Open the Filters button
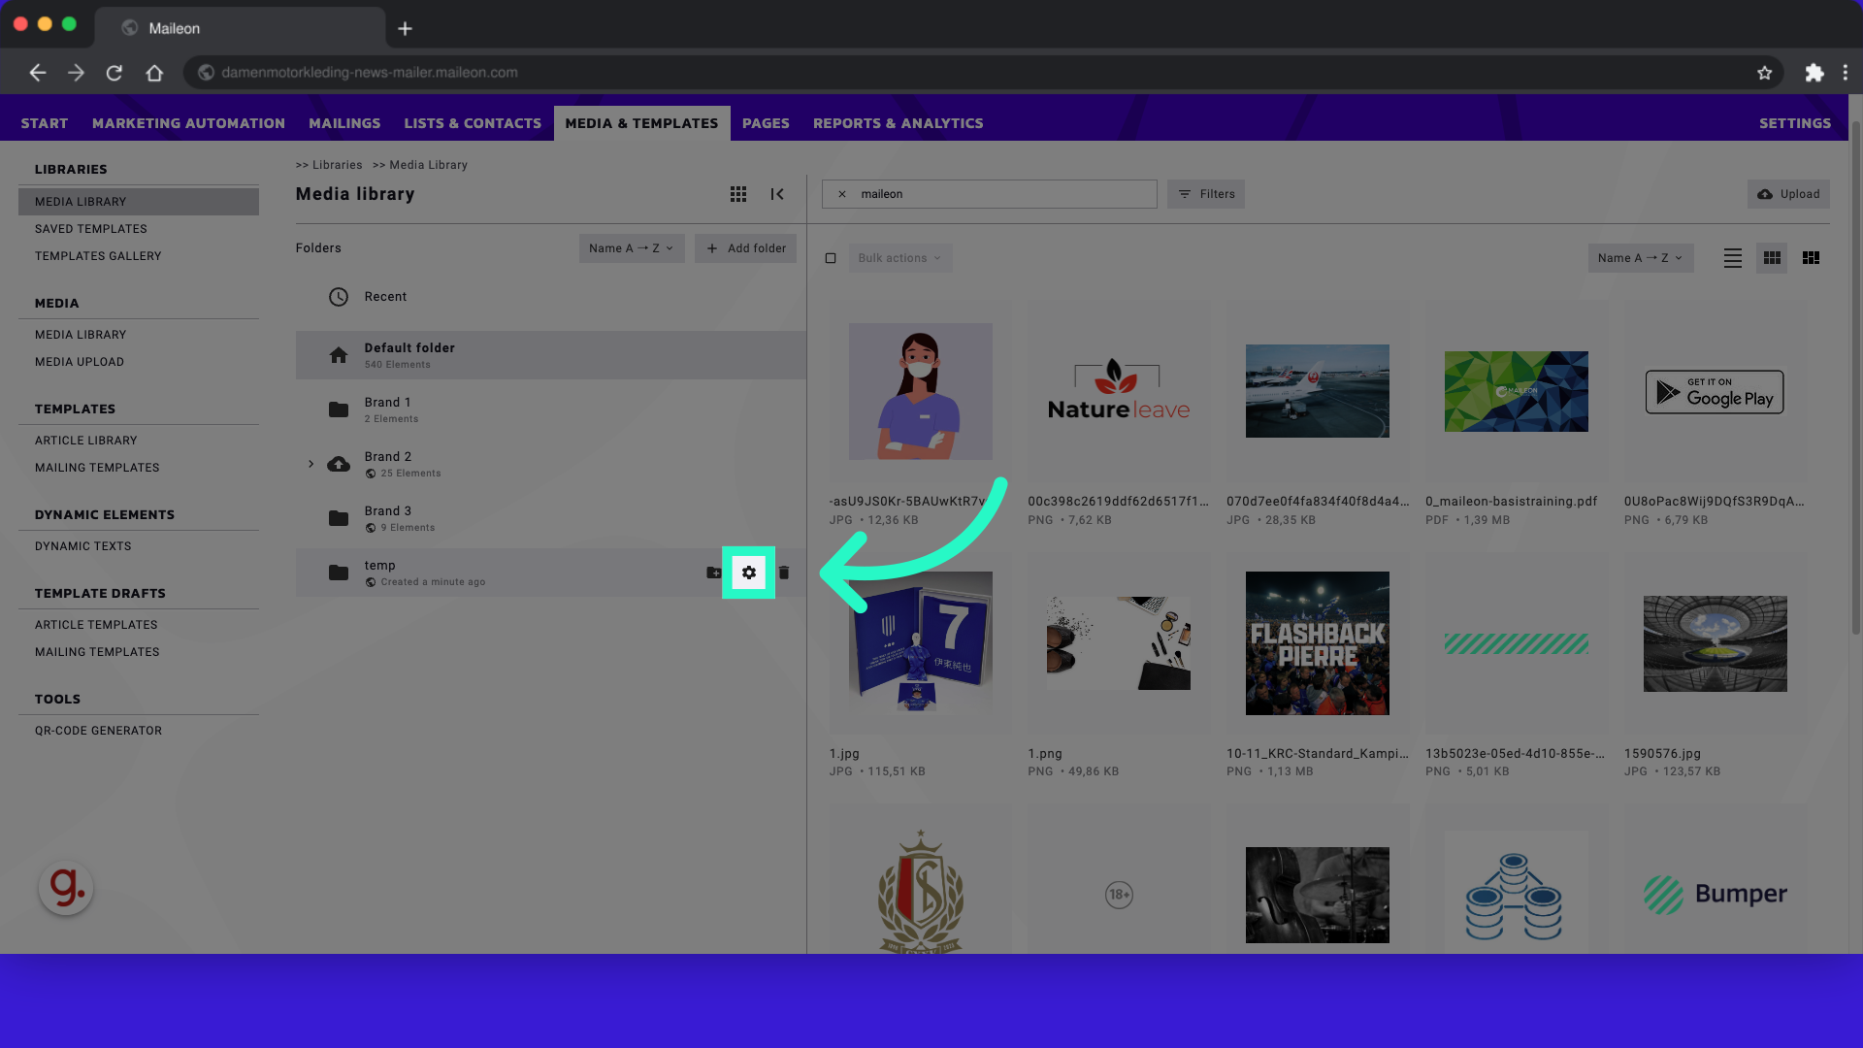This screenshot has width=1863, height=1048. 1206,194
